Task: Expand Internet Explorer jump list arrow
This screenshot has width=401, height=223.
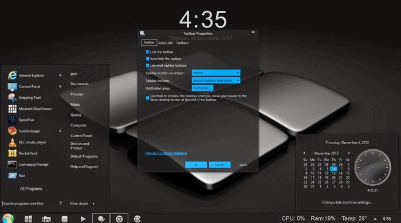Action: click(x=60, y=75)
